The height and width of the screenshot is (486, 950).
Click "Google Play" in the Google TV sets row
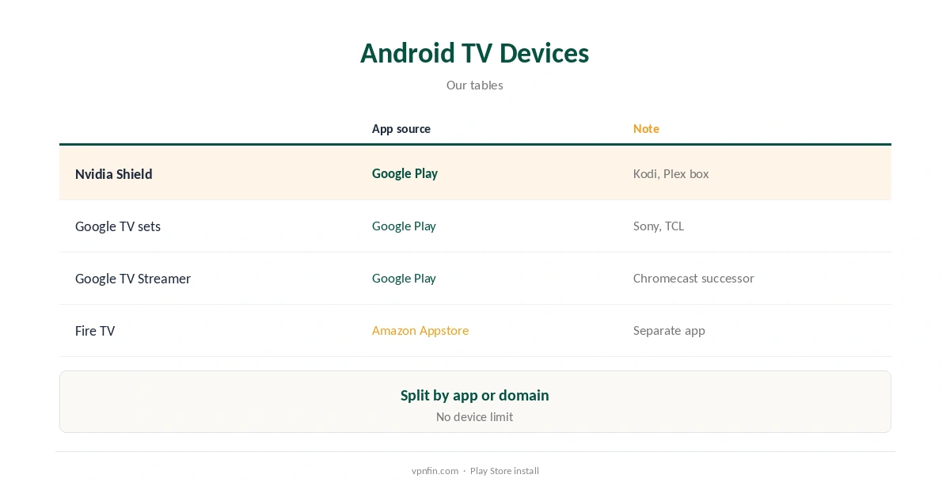pos(404,226)
